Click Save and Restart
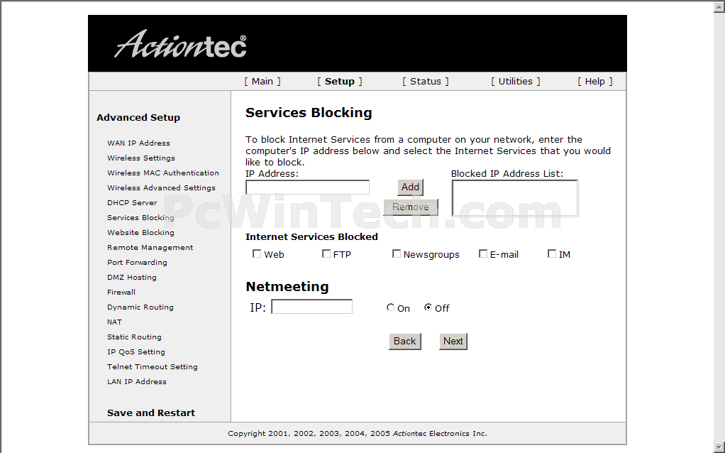This screenshot has height=453, width=725. (151, 413)
